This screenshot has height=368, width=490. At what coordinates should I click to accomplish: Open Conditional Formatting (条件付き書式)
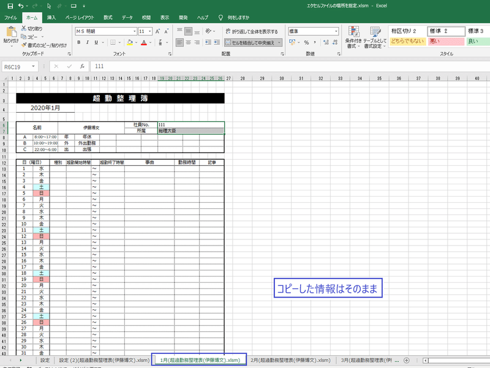tap(353, 37)
